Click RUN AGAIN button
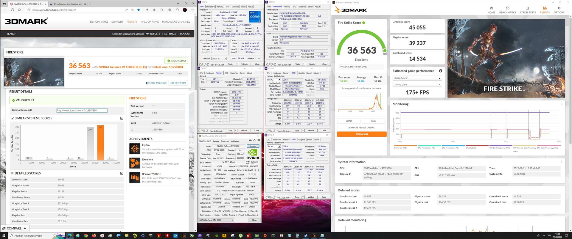572x239 pixels. click(362, 134)
